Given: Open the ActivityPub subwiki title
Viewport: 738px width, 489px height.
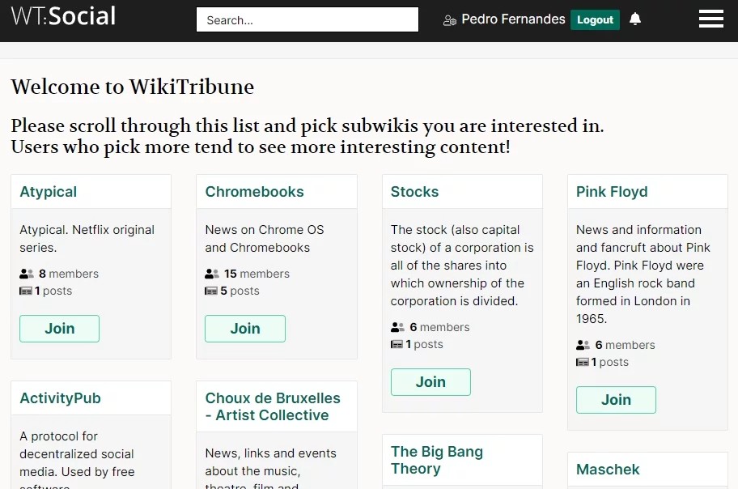Looking at the screenshot, I should pos(60,398).
